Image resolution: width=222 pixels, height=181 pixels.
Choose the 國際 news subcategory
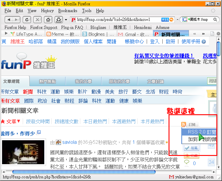tap(29, 101)
